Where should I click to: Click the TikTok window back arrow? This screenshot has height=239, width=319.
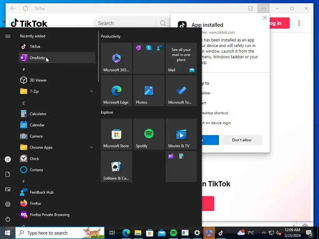point(13,8)
